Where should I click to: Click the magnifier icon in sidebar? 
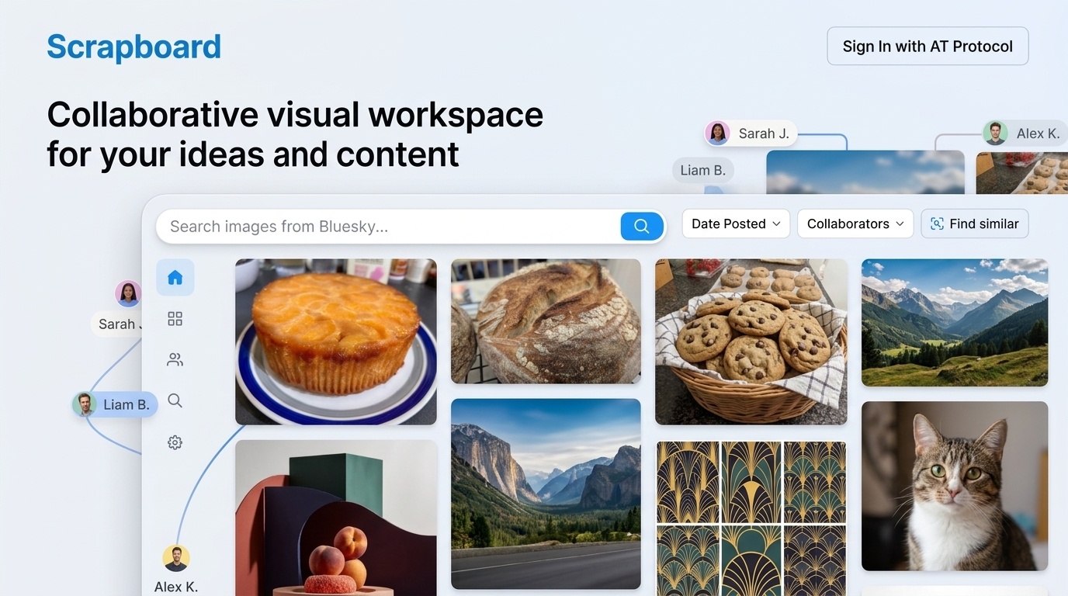(x=175, y=401)
